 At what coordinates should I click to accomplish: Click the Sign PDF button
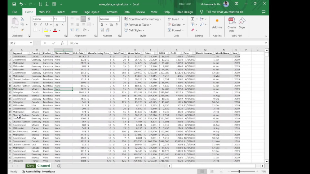click(242, 23)
